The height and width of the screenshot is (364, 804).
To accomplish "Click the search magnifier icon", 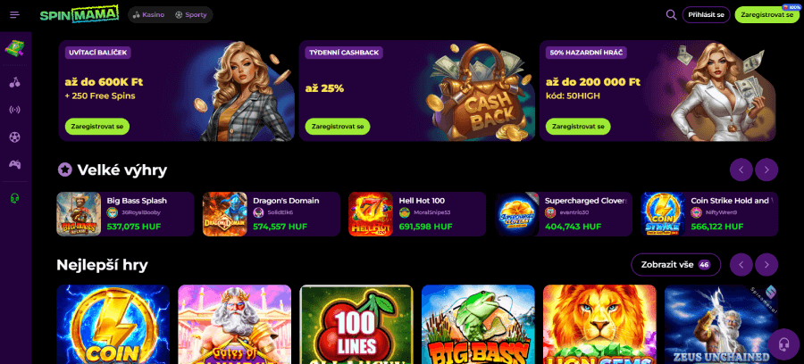I will pos(671,15).
